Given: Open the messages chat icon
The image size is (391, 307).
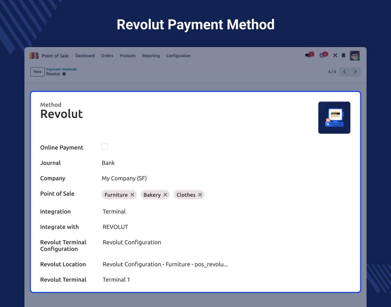Looking at the screenshot, I should [308, 55].
